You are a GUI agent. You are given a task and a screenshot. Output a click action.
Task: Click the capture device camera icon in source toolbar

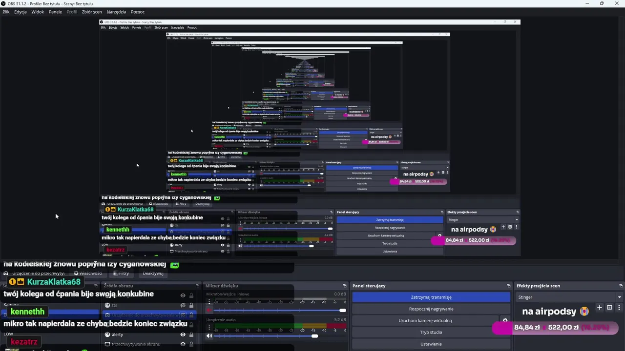pos(6,273)
